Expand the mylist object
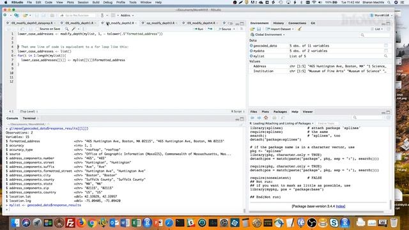Screen dimensions: 409x230 [x=251, y=56]
